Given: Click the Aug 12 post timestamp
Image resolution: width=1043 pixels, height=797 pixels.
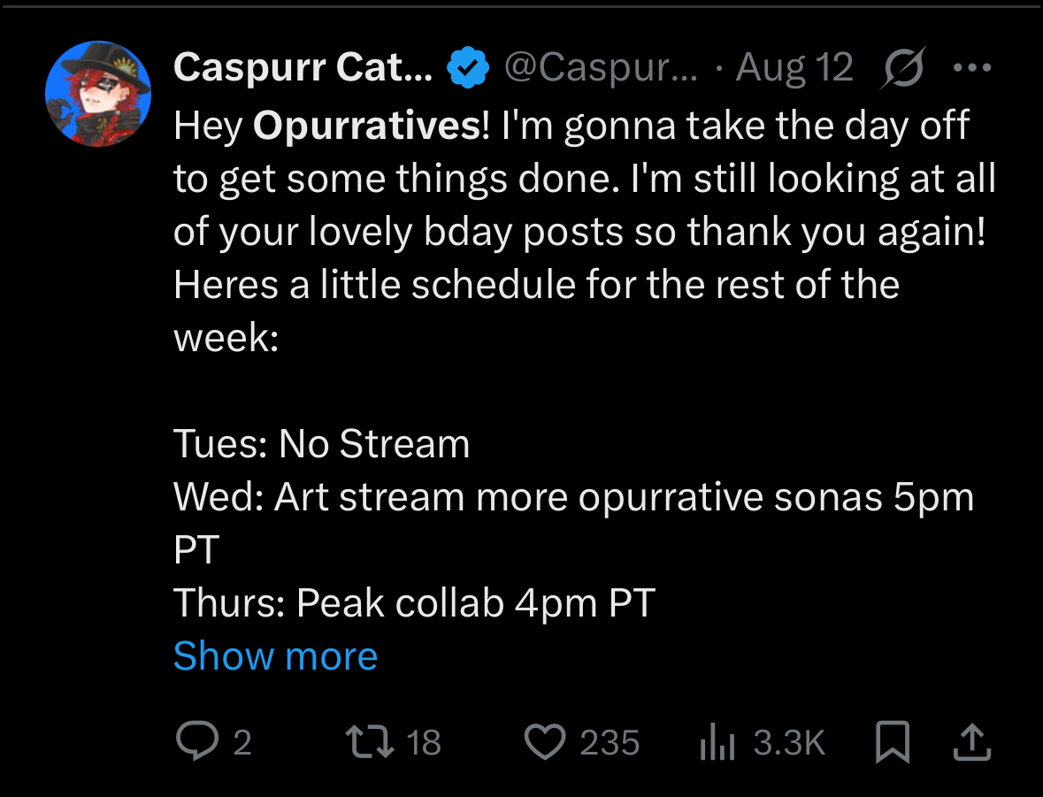Looking at the screenshot, I should coord(794,67).
